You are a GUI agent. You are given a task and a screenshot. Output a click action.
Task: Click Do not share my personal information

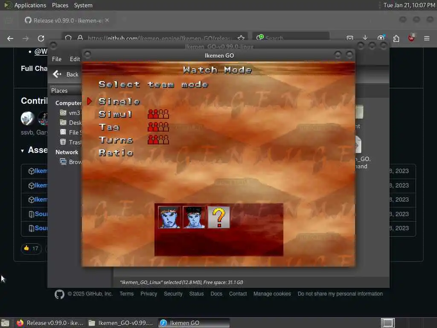tap(340, 294)
